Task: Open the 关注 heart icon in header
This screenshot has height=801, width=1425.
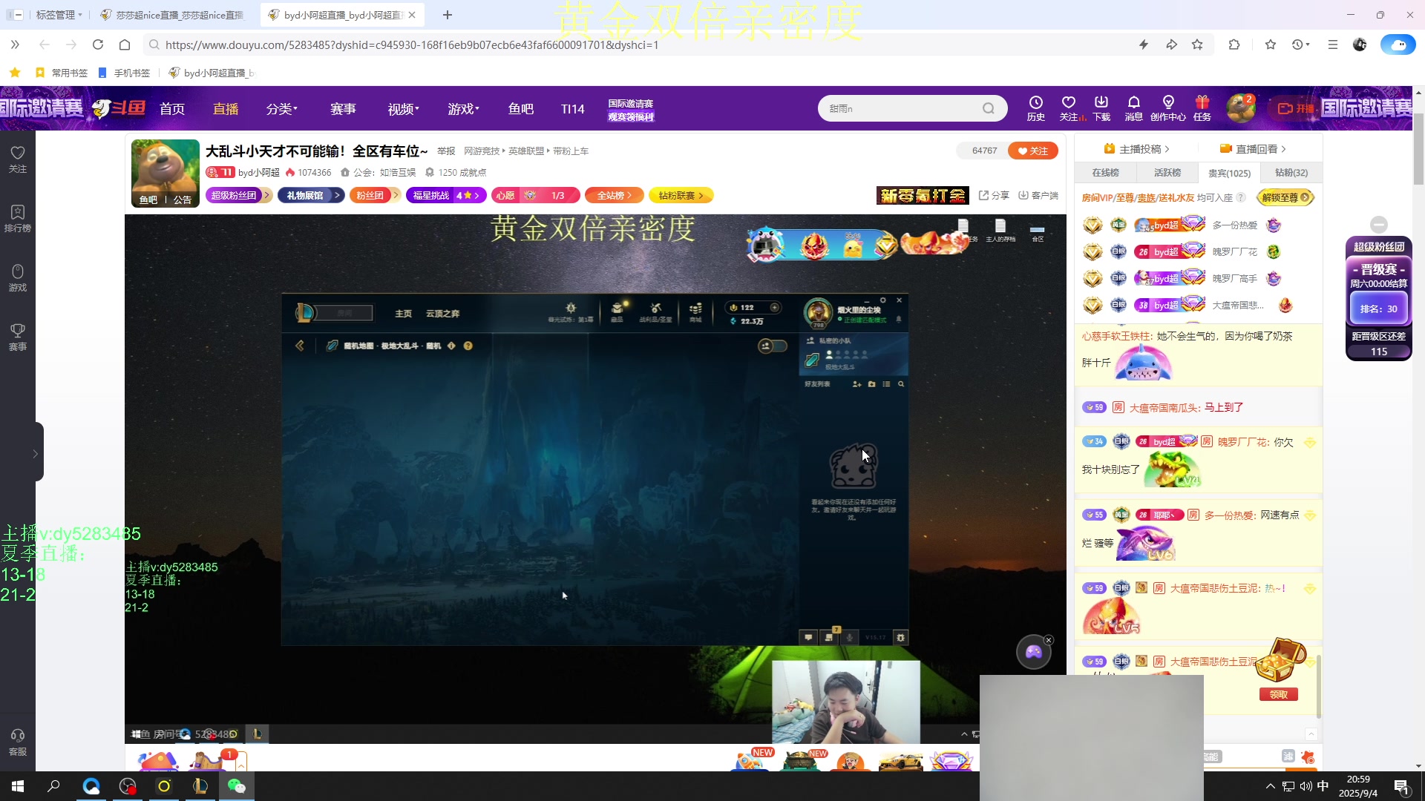Action: click(1069, 108)
